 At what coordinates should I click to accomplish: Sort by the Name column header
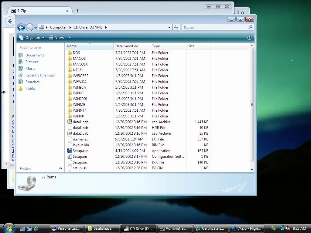pos(89,46)
